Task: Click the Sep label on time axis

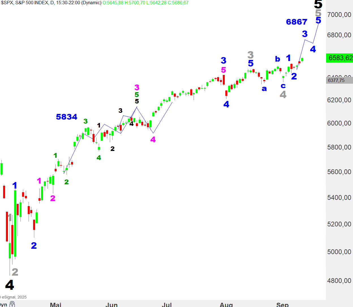Action: click(282, 304)
